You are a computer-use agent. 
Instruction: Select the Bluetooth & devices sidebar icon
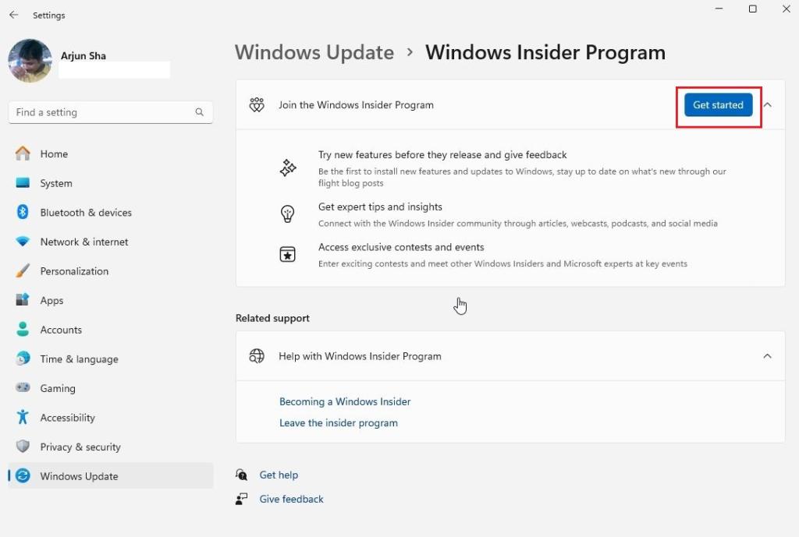pos(23,212)
